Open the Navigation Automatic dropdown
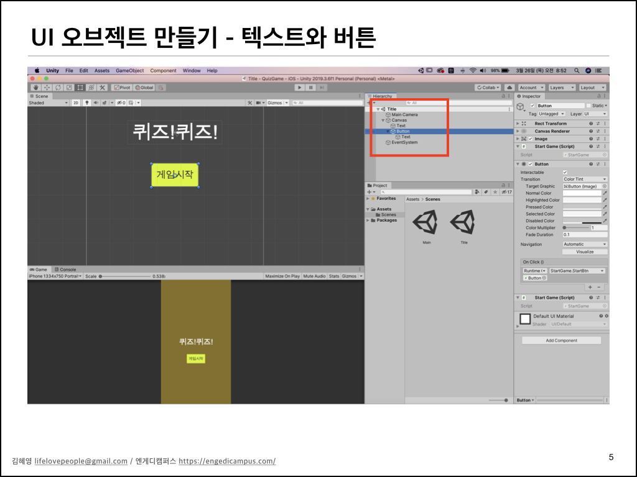Screen dimensions: 637x477 [585, 244]
